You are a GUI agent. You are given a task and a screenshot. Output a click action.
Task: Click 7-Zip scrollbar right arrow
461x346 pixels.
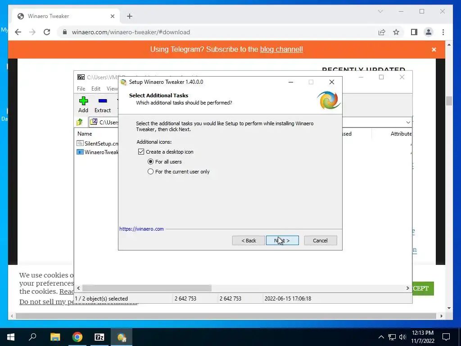point(408,288)
